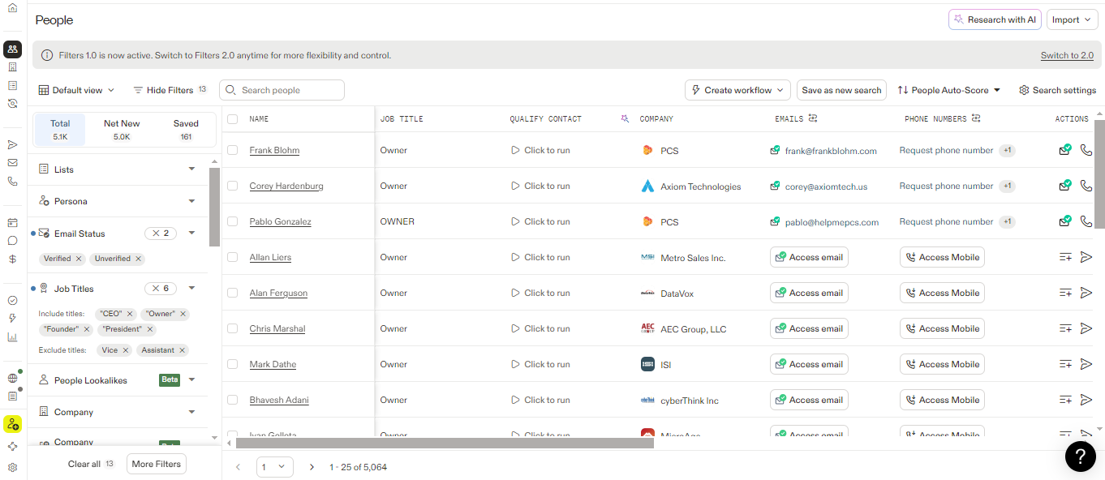Open the Deals dollar icon in sidebar
This screenshot has width=1105, height=480.
tap(12, 259)
